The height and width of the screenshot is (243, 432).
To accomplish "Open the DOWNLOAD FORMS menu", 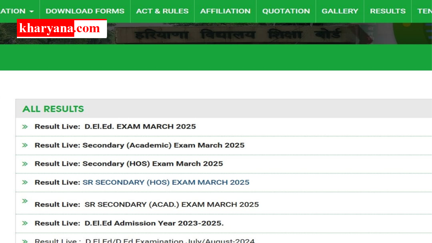I will [x=85, y=11].
